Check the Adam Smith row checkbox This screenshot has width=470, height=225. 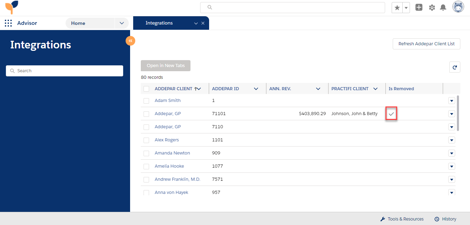(146, 101)
